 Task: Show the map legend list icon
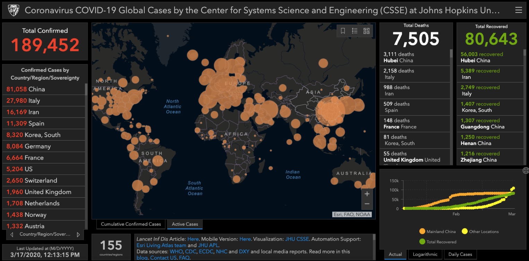tap(355, 31)
